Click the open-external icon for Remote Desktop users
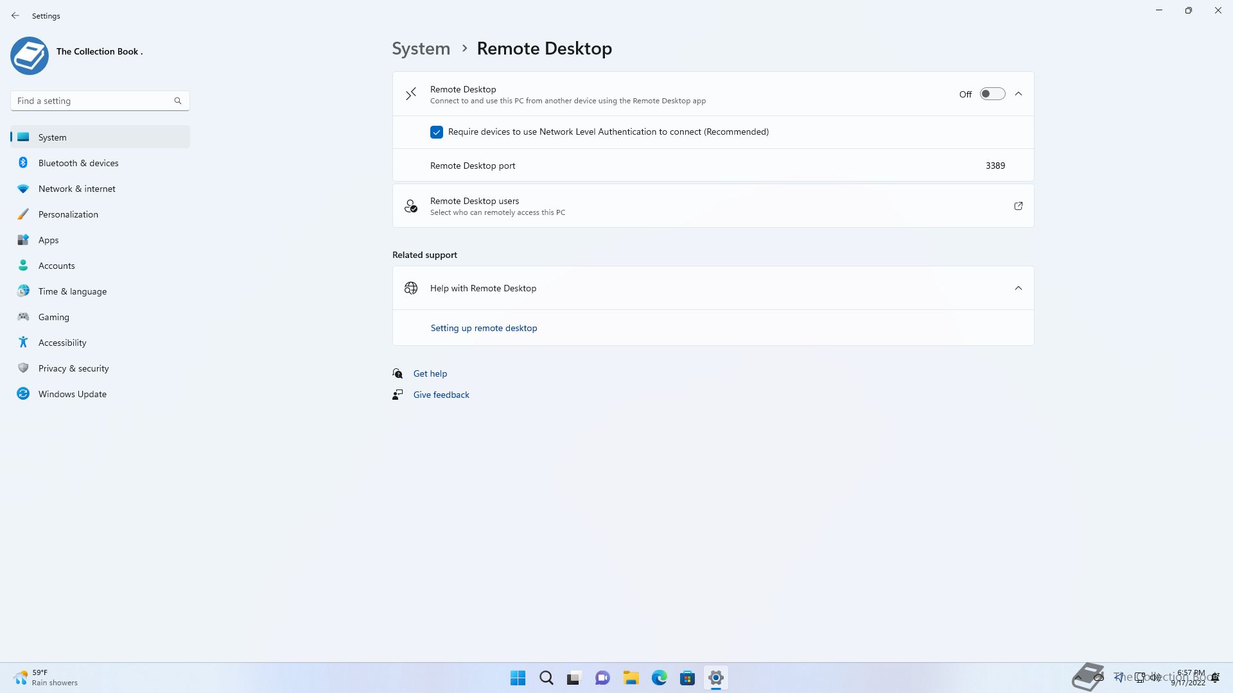 (1018, 206)
